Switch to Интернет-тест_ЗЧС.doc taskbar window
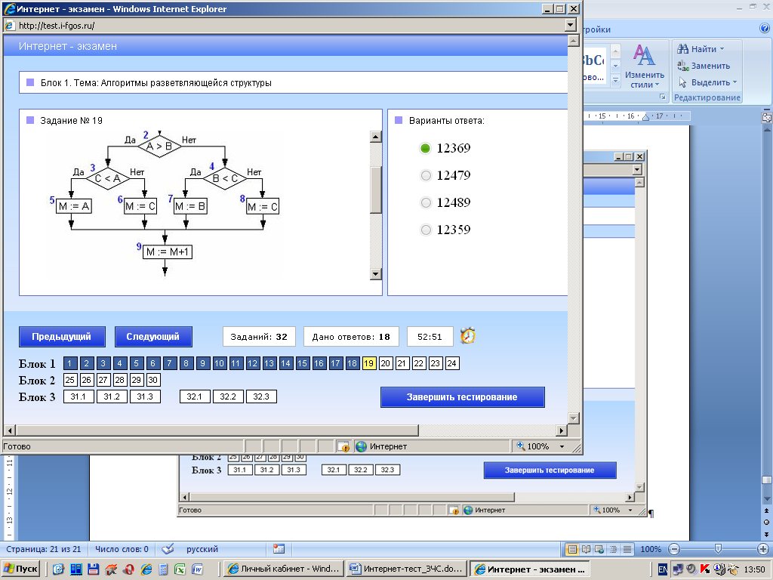The height and width of the screenshot is (580, 773). coord(407,569)
